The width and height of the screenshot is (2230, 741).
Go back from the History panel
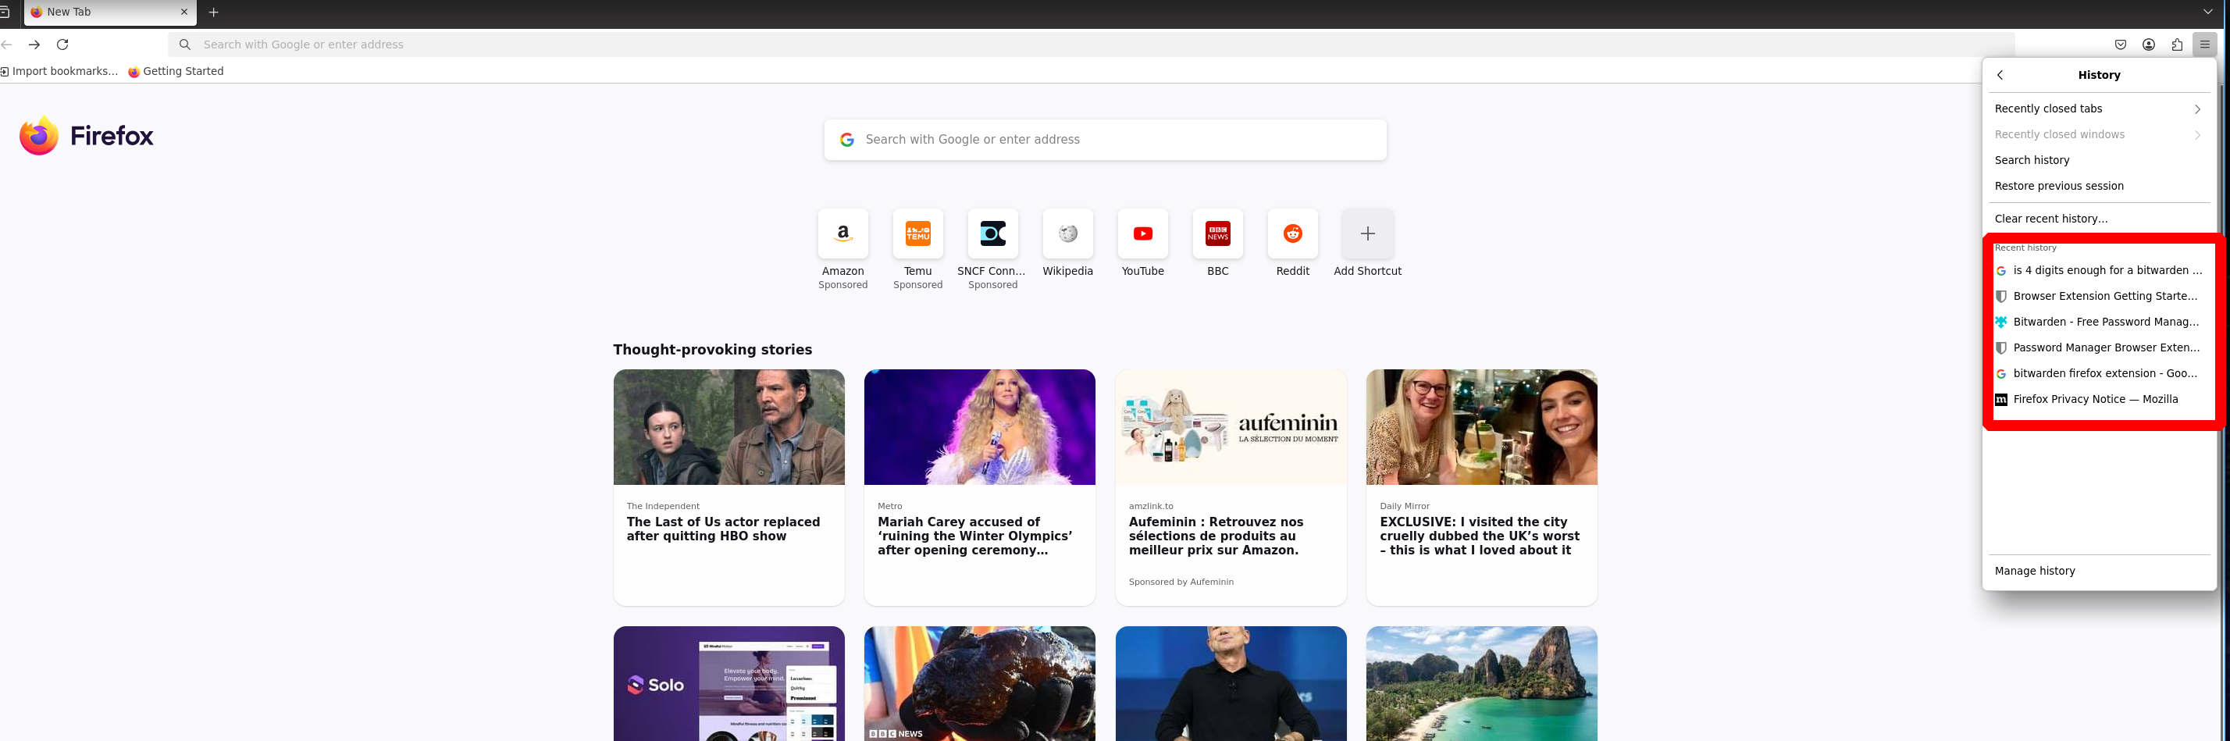pyautogui.click(x=2000, y=75)
